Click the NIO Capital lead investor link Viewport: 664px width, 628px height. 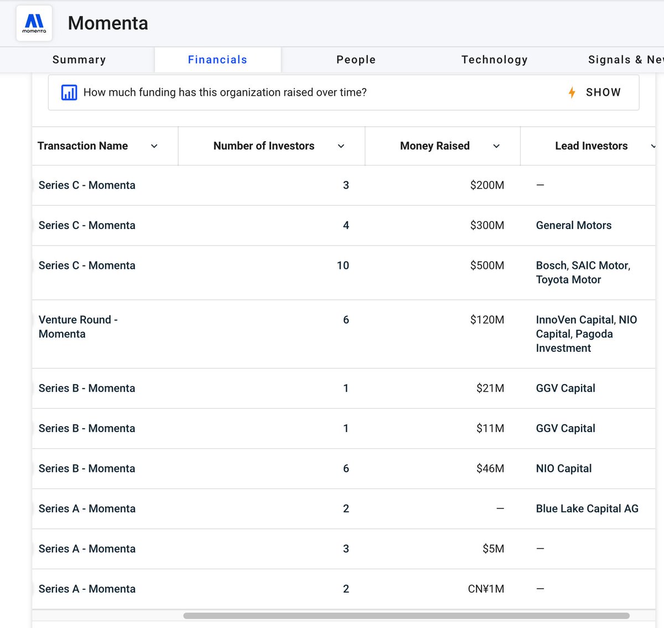(x=564, y=469)
